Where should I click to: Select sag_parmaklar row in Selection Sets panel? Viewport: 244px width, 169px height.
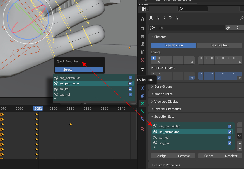click(x=192, y=126)
